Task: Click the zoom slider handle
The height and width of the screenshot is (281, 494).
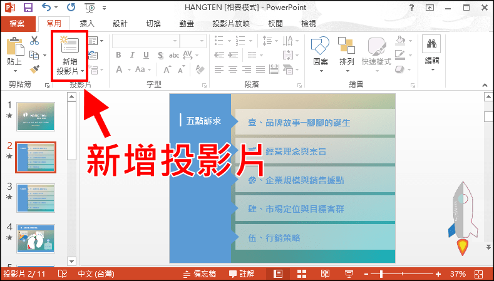Action: click(x=381, y=273)
